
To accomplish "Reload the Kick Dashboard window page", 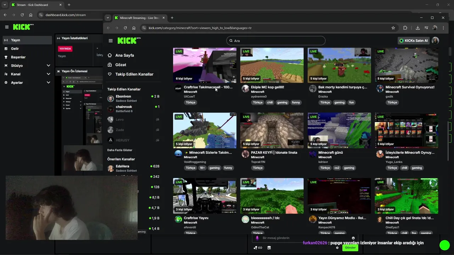I will [x=22, y=15].
